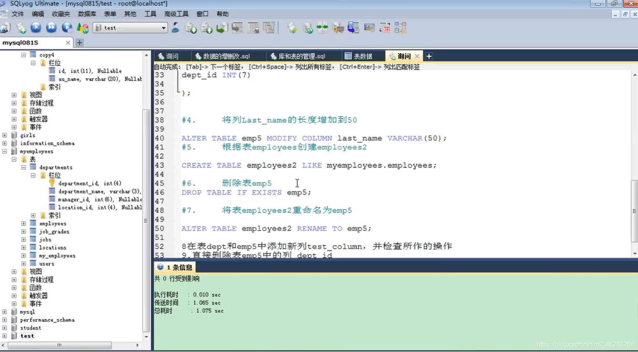638x352 pixels.
Task: Click the new query editor toolbar icon
Action: [21, 28]
